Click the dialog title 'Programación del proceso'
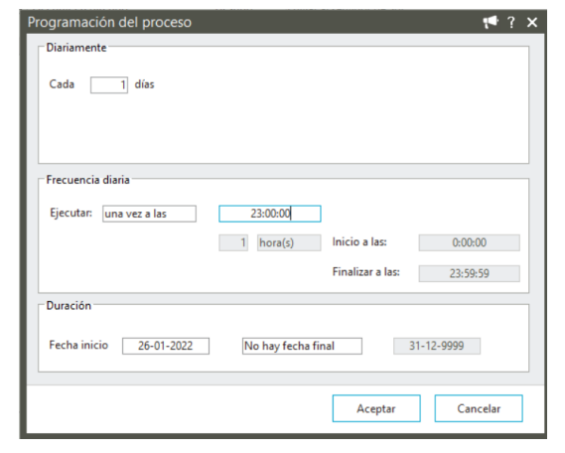Viewport: 565px width, 453px height. 109,22
